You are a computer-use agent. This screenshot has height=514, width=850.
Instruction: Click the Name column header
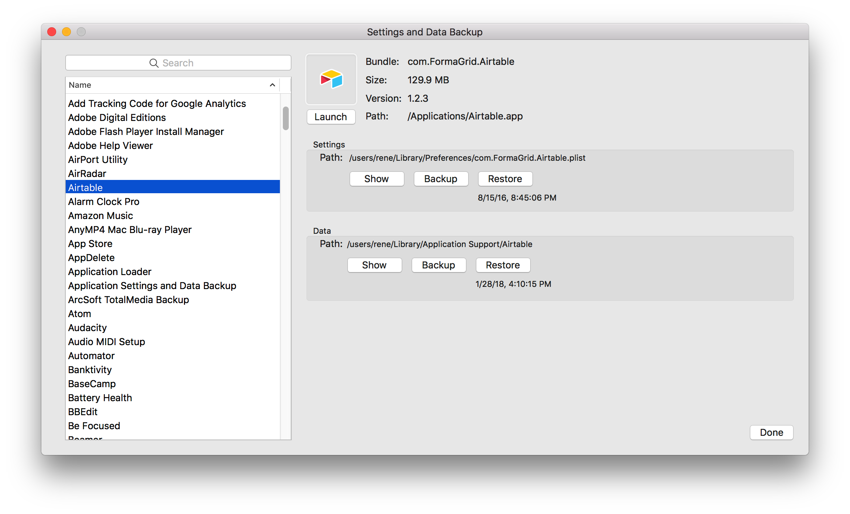pos(172,85)
